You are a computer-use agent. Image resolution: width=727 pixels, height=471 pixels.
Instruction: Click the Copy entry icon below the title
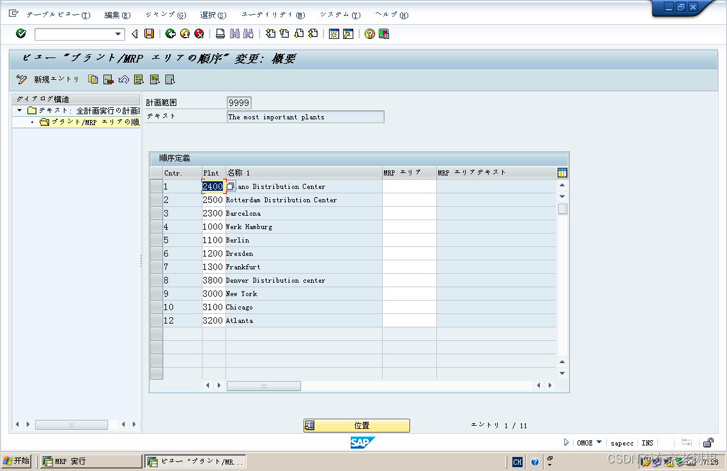point(93,79)
